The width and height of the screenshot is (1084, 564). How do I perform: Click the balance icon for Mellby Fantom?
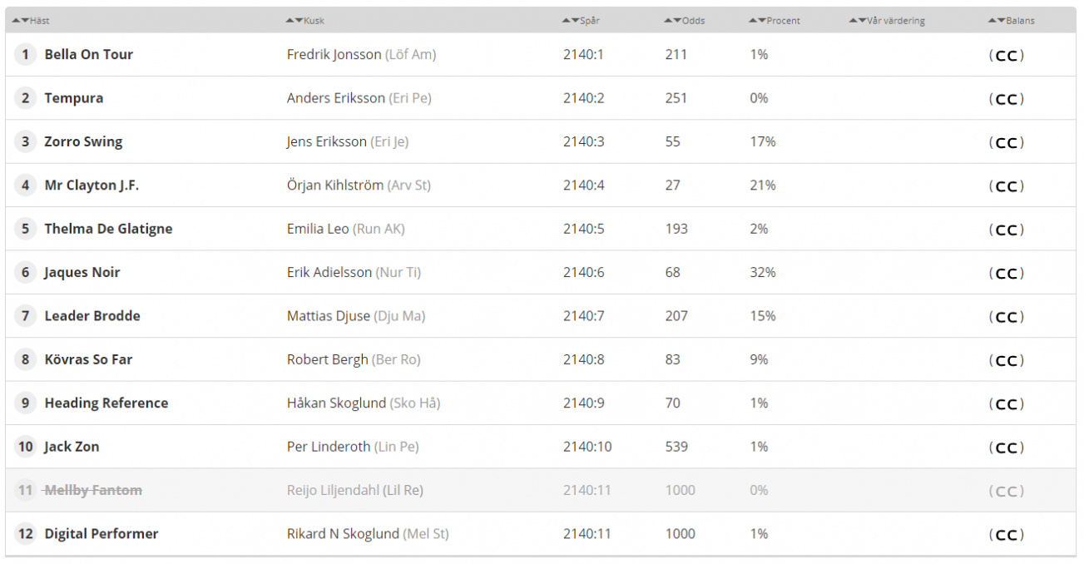pos(1007,492)
